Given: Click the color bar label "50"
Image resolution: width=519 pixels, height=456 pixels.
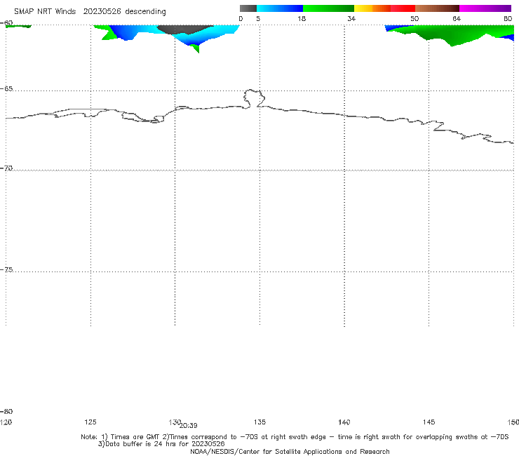Looking at the screenshot, I should (x=414, y=19).
